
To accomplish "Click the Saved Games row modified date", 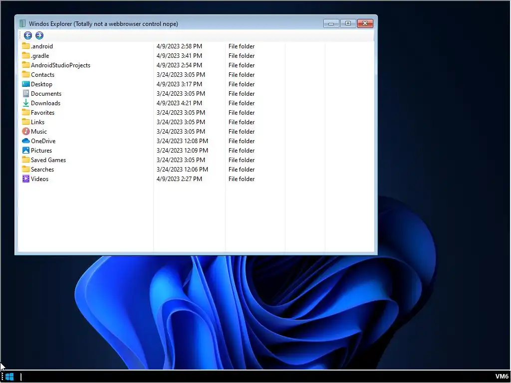I will tap(181, 160).
